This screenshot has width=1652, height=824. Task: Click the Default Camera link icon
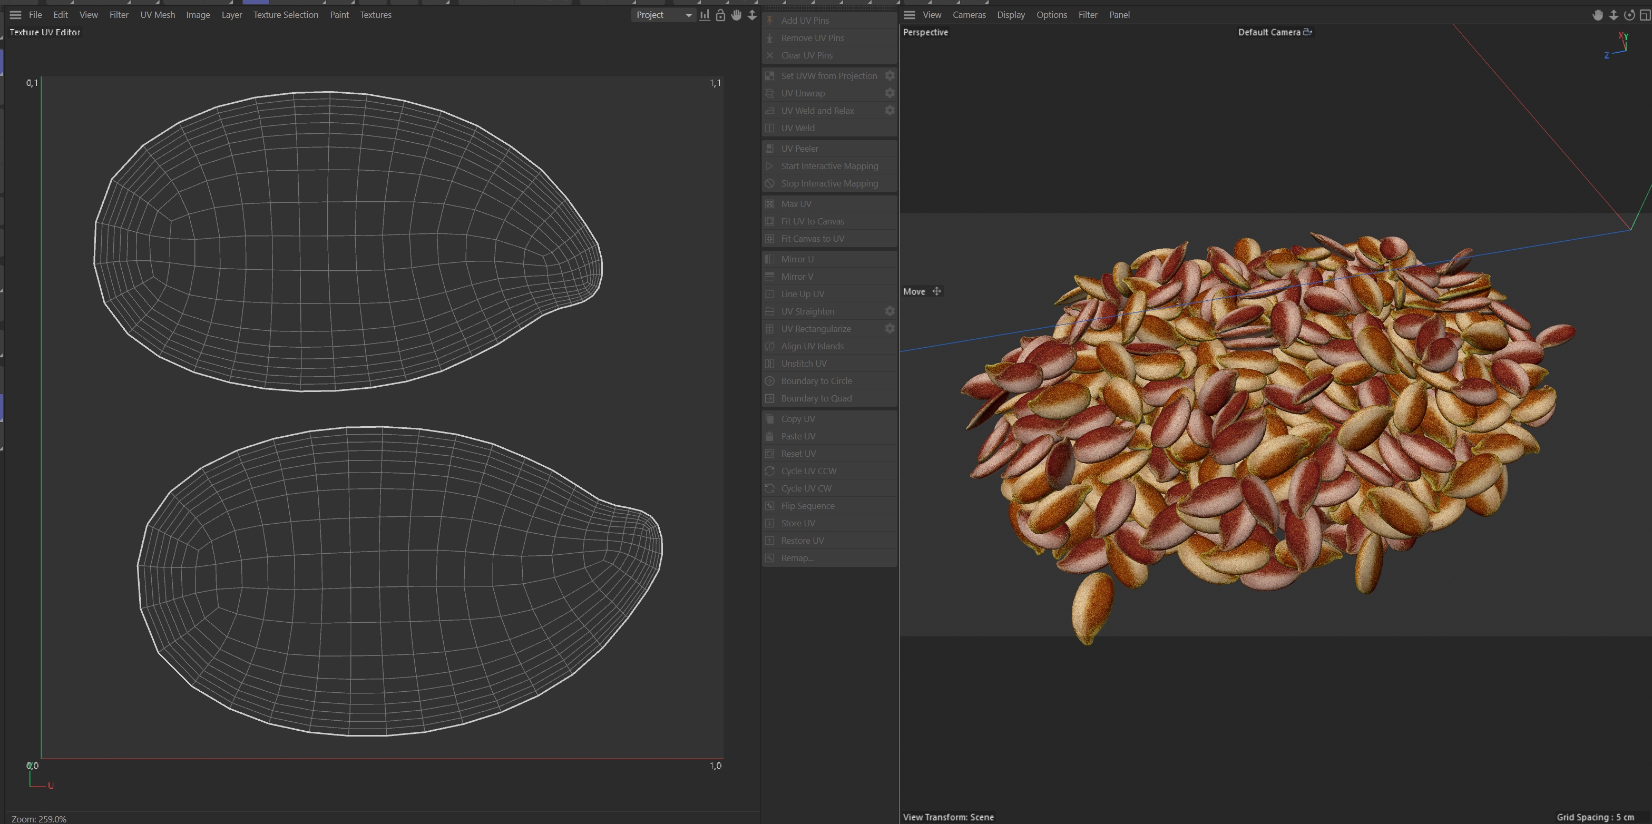point(1307,32)
